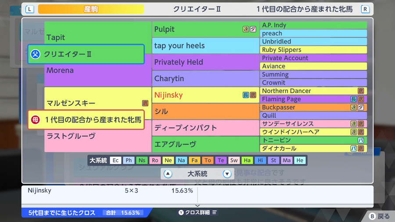Click the 長 icon on Flaming Page
The image size is (395, 222).
(x=354, y=99)
